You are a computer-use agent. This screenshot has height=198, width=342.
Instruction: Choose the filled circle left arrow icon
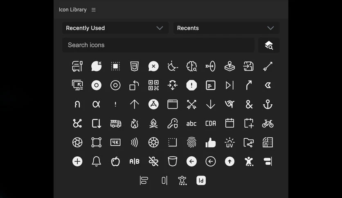click(191, 162)
